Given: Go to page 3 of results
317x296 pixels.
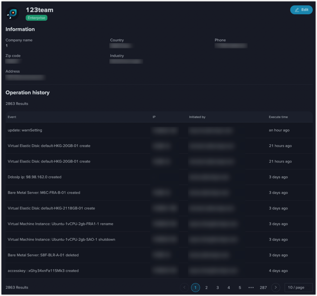Looking at the screenshot, I should (x=218, y=287).
